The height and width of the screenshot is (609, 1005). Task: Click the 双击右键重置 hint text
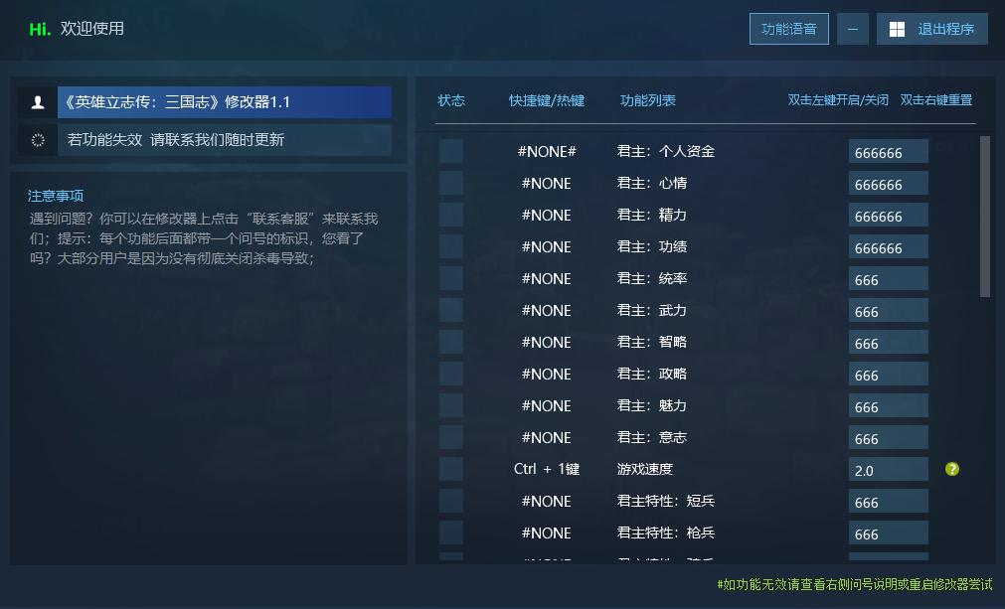coord(936,100)
